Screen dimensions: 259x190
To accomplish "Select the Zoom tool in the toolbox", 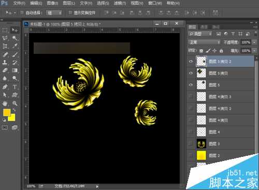I will (15, 104).
